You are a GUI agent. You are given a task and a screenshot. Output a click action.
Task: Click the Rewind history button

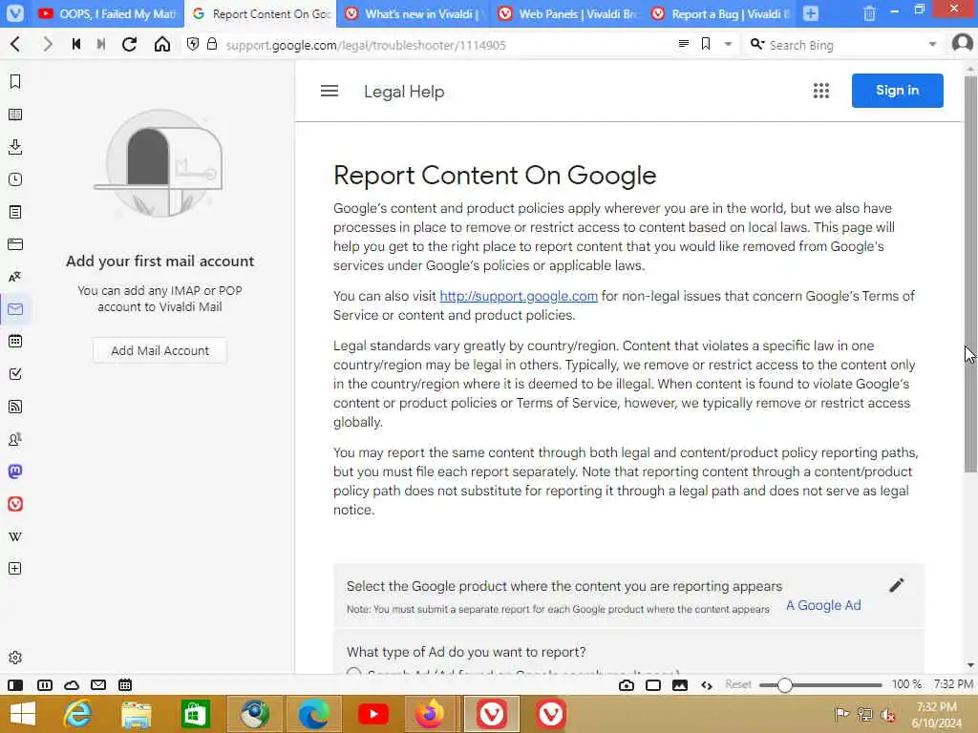[76, 44]
